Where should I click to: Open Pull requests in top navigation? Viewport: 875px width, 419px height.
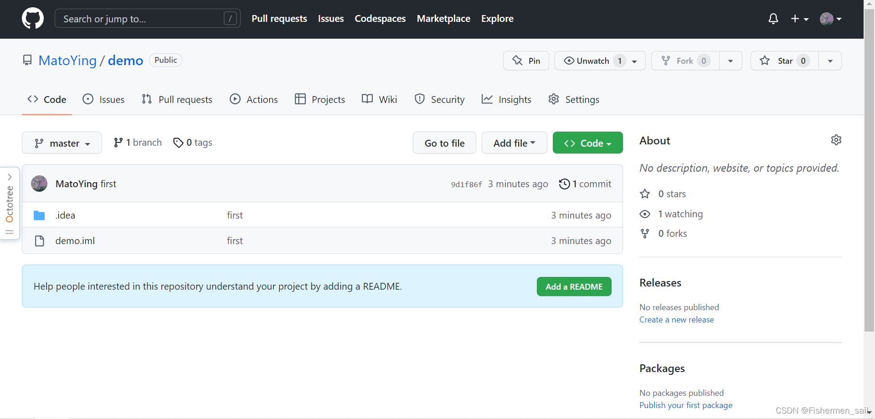pos(279,19)
